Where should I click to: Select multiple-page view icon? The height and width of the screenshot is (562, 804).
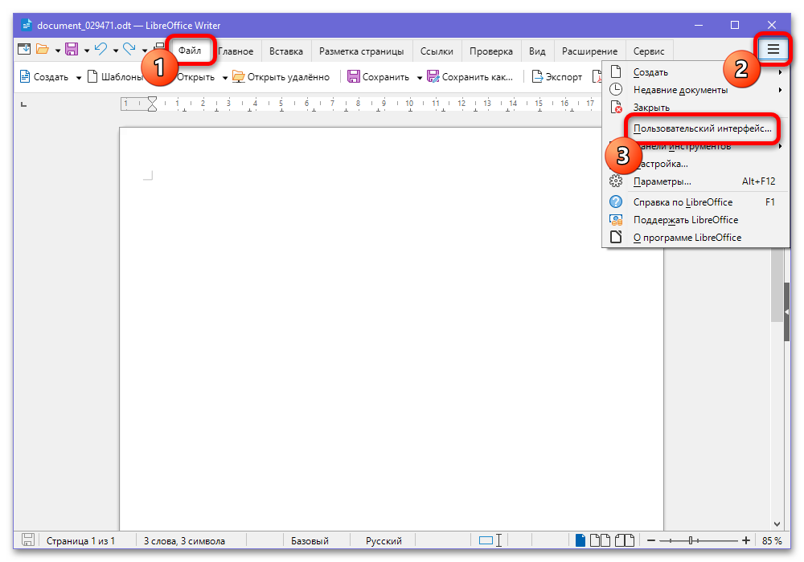pos(600,540)
